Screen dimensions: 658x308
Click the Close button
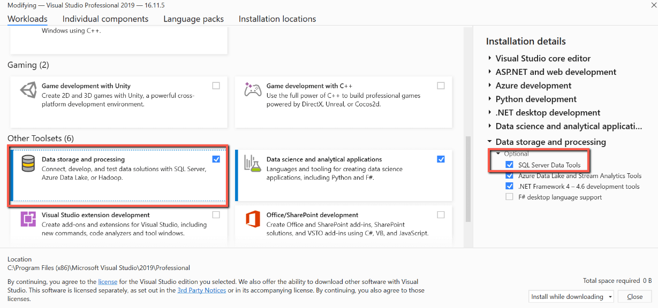pyautogui.click(x=634, y=297)
